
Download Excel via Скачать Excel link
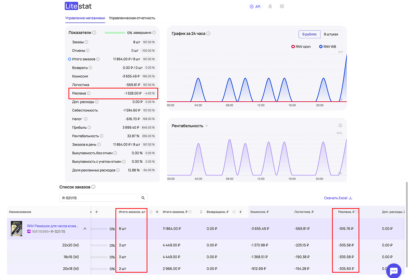338,198
